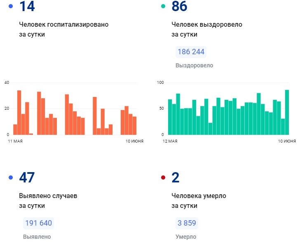Click the large number 86 recovered figure
This screenshot has height=242, width=307.
click(x=180, y=7)
